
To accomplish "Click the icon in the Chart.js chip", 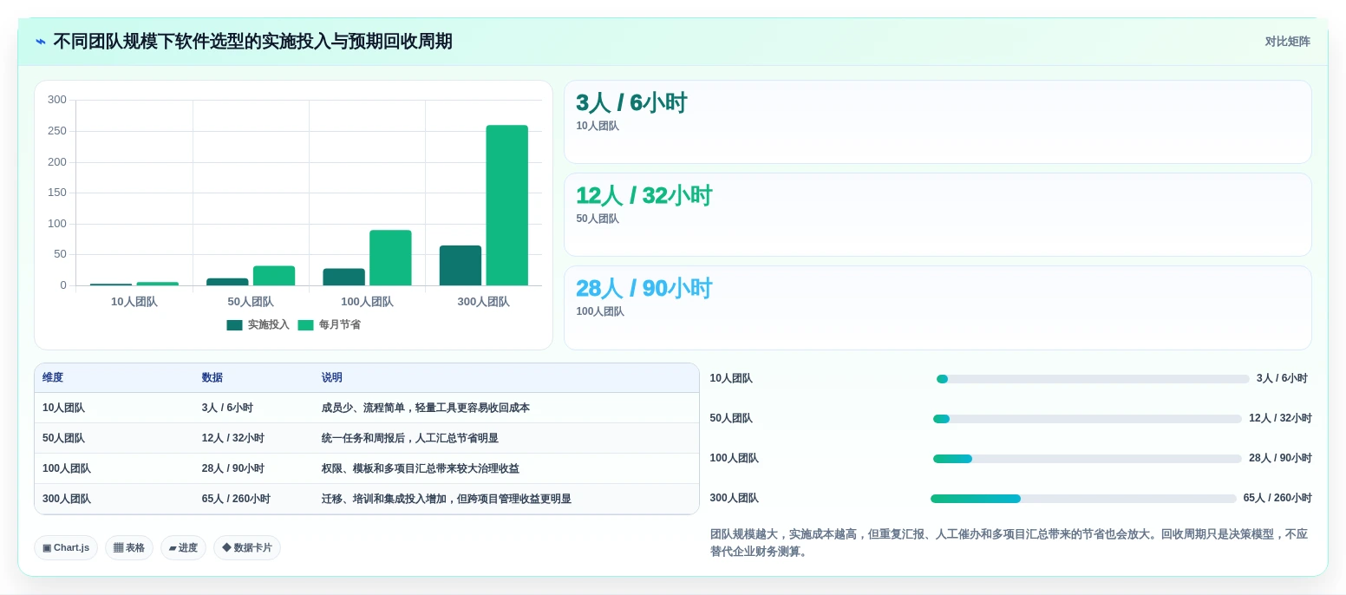I will (x=47, y=548).
